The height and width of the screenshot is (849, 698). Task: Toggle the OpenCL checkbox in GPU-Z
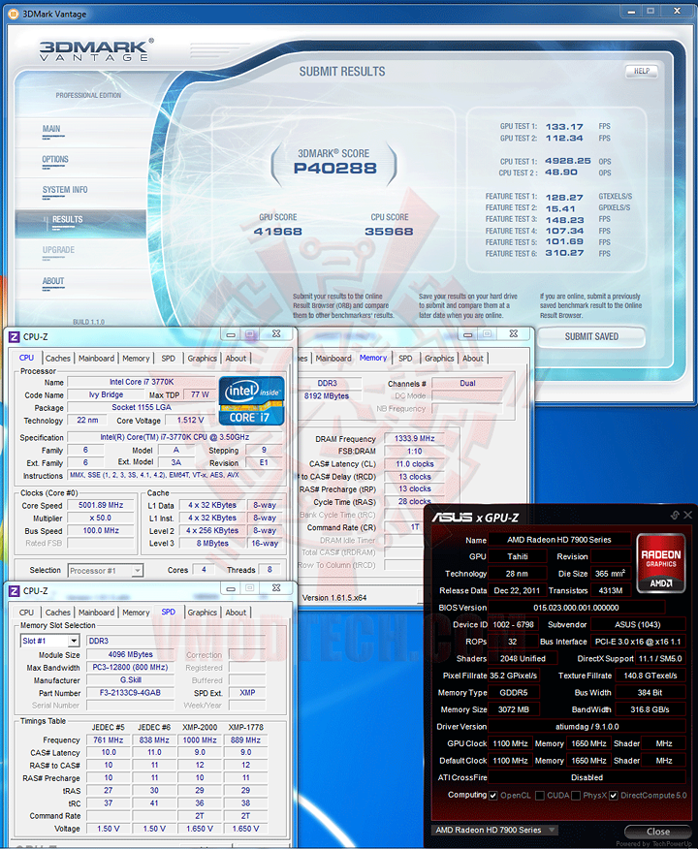493,796
